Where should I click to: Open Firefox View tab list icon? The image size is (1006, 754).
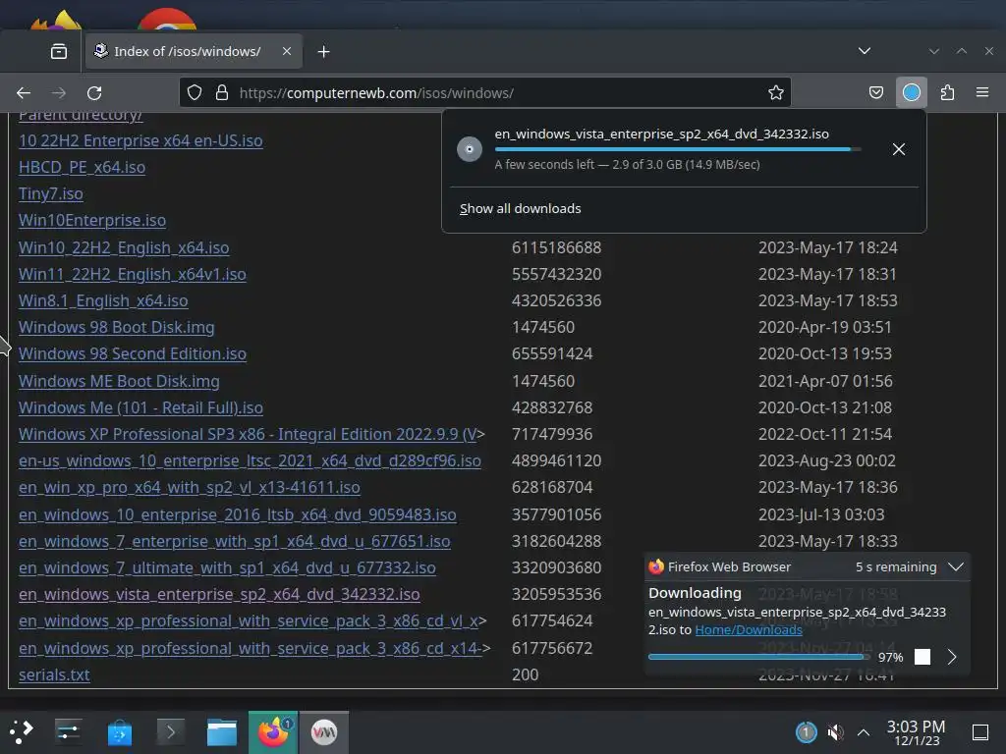[58, 51]
